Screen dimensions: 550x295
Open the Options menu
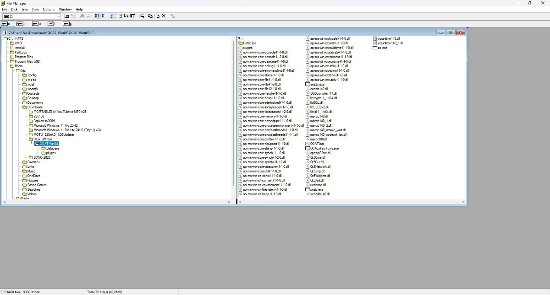49,9
